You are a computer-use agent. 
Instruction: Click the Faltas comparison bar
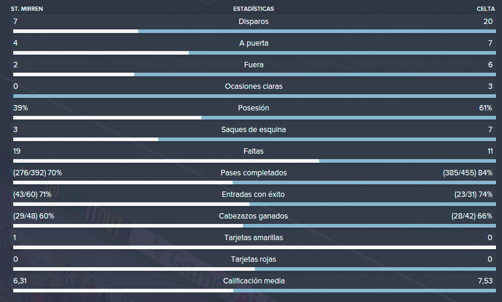(254, 161)
